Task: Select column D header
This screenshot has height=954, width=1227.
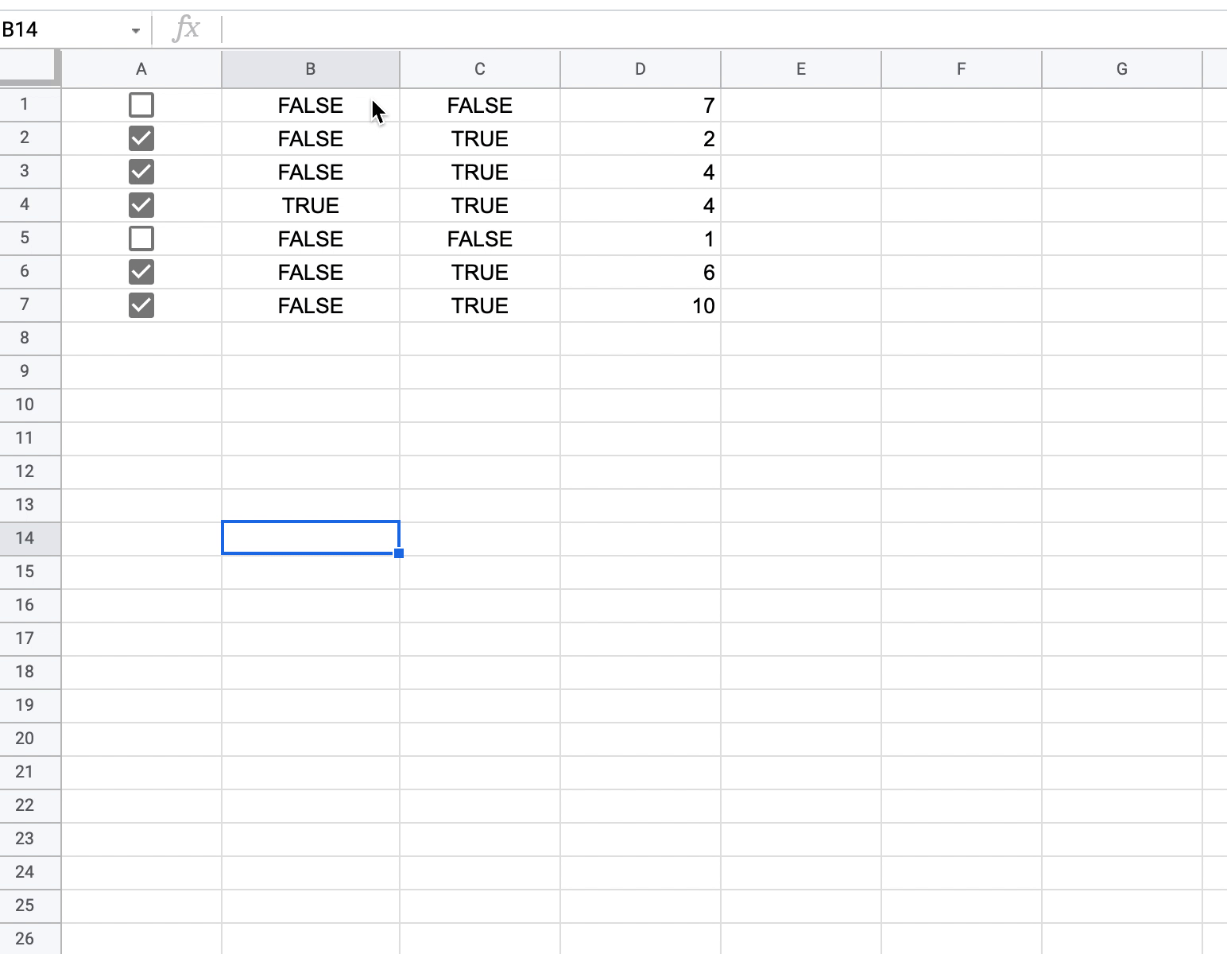Action: coord(641,69)
